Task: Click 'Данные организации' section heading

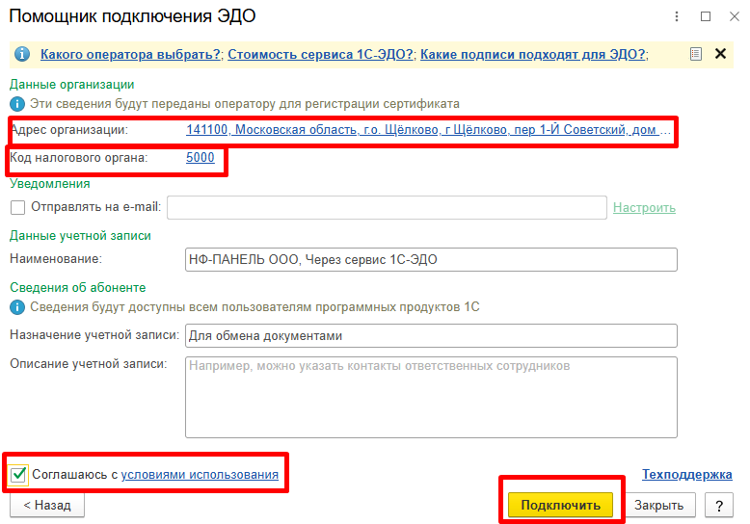Action: pyautogui.click(x=71, y=85)
